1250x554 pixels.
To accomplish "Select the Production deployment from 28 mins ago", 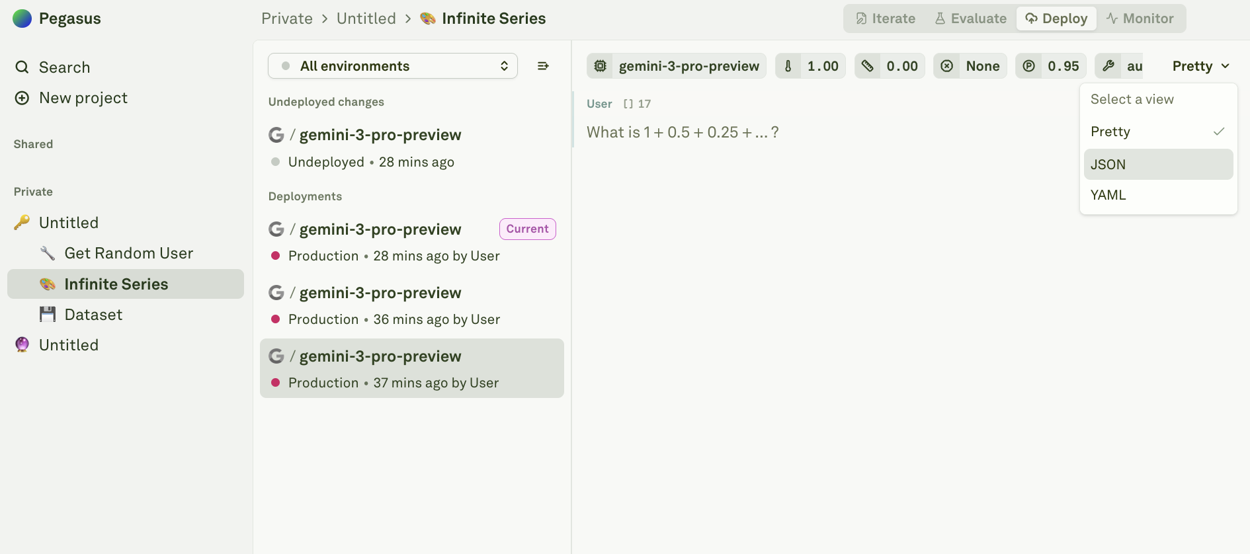I will pos(412,242).
